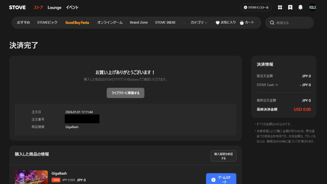
Task: Select the Good Buy Festa menu item
Action: point(77,22)
